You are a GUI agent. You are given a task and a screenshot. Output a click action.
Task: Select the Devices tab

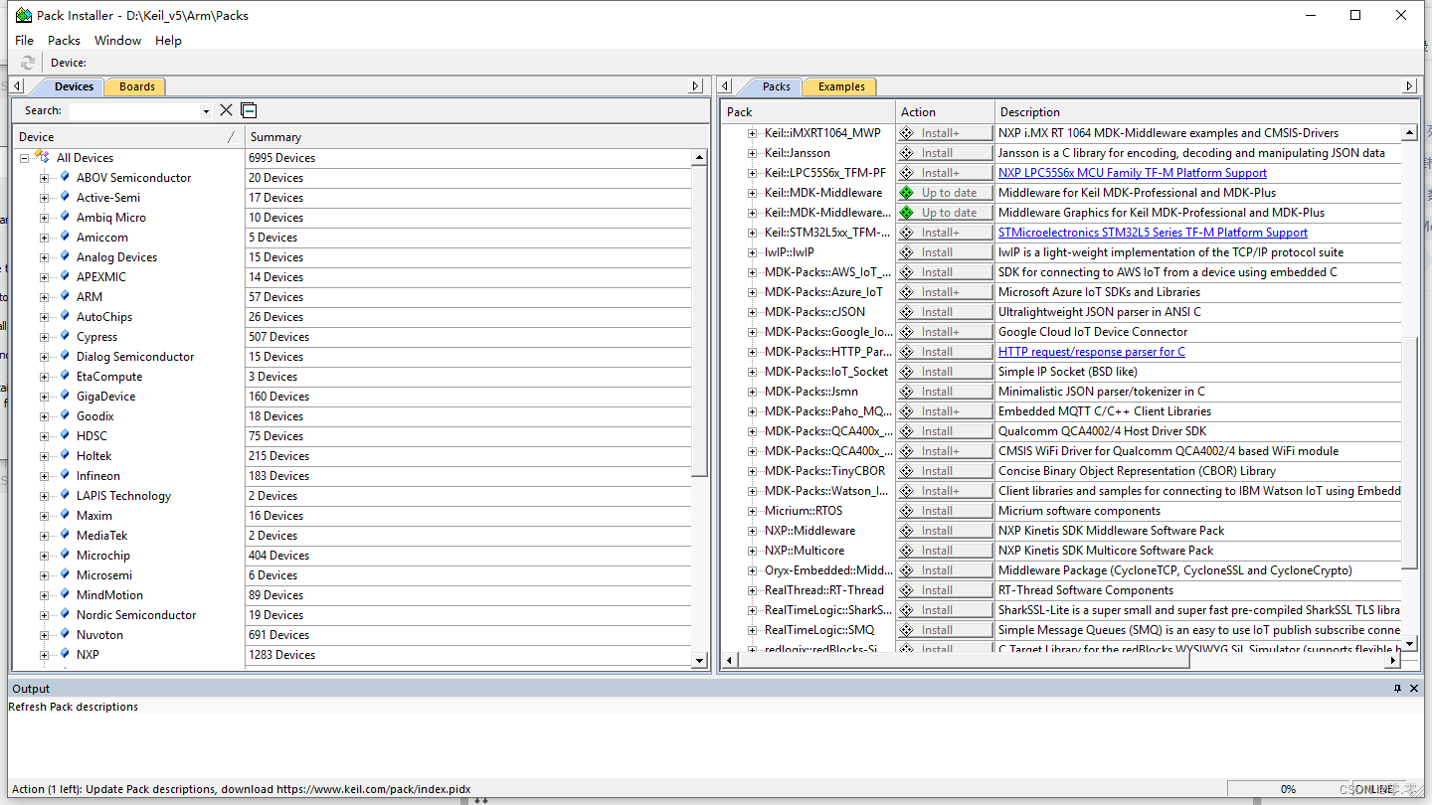tap(74, 86)
